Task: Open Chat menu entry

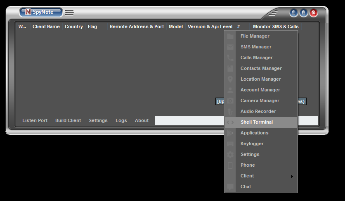Action: click(261, 187)
